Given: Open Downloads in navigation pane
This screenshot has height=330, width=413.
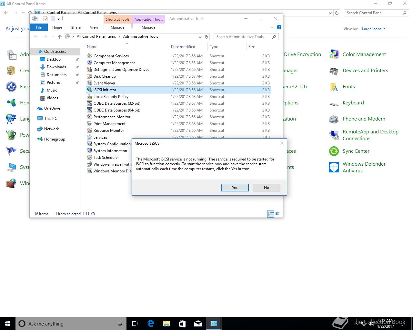Looking at the screenshot, I should (x=56, y=67).
